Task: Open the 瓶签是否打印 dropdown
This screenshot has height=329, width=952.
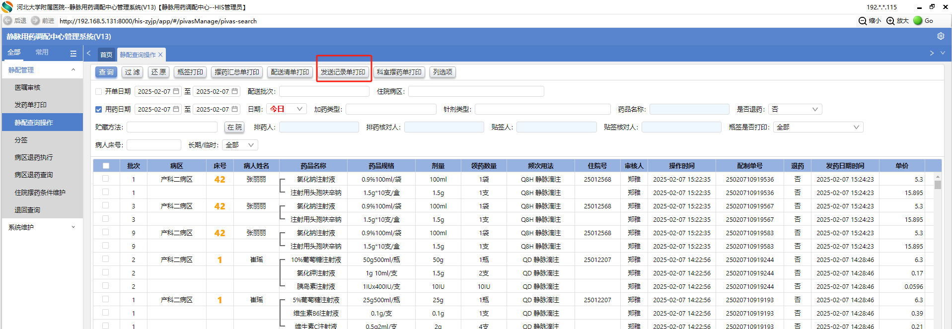Action: coord(818,127)
